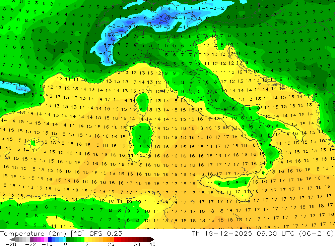Click the "48" label under the color bar
This screenshot has width=335, height=246.
pyautogui.click(x=152, y=244)
